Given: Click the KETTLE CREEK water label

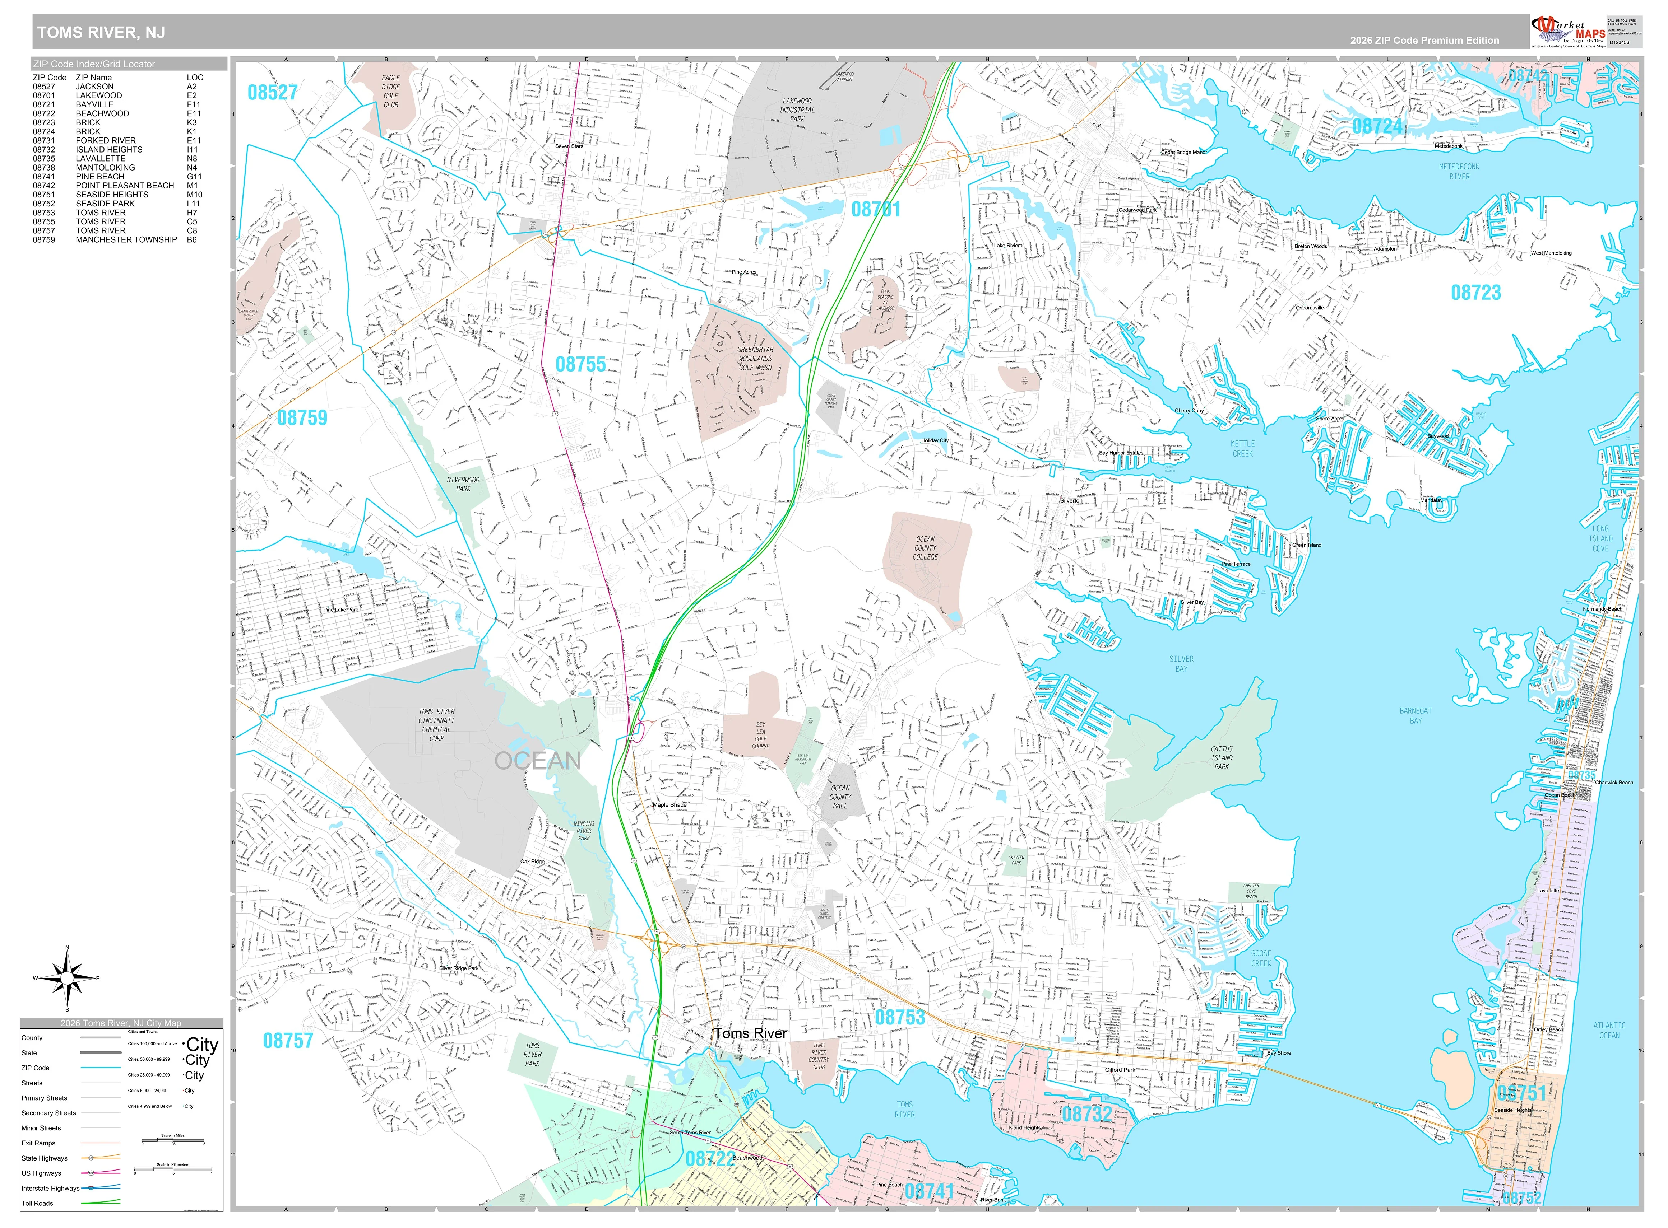Looking at the screenshot, I should (x=1242, y=448).
